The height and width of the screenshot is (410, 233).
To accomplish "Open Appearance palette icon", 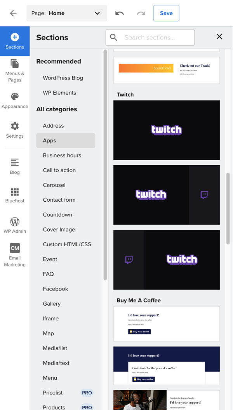I will [15, 97].
